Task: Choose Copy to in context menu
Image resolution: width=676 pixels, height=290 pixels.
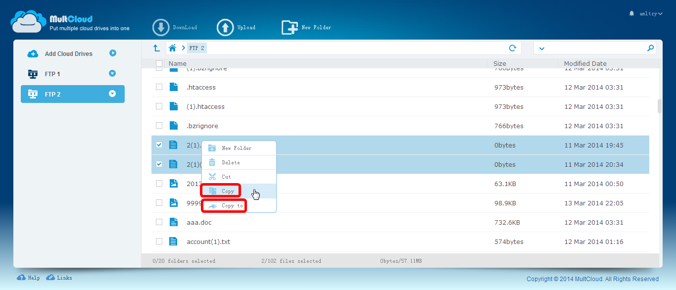Action: click(x=239, y=205)
